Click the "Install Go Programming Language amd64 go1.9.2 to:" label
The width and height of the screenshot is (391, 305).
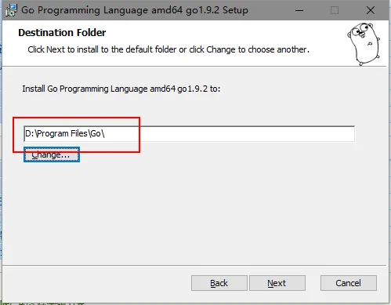pos(121,89)
